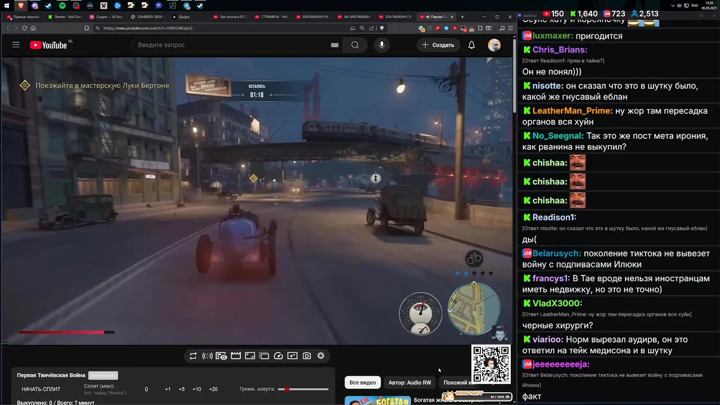
Task: Switch to the Stream - Kick Dashboard tab
Action: coord(65,17)
